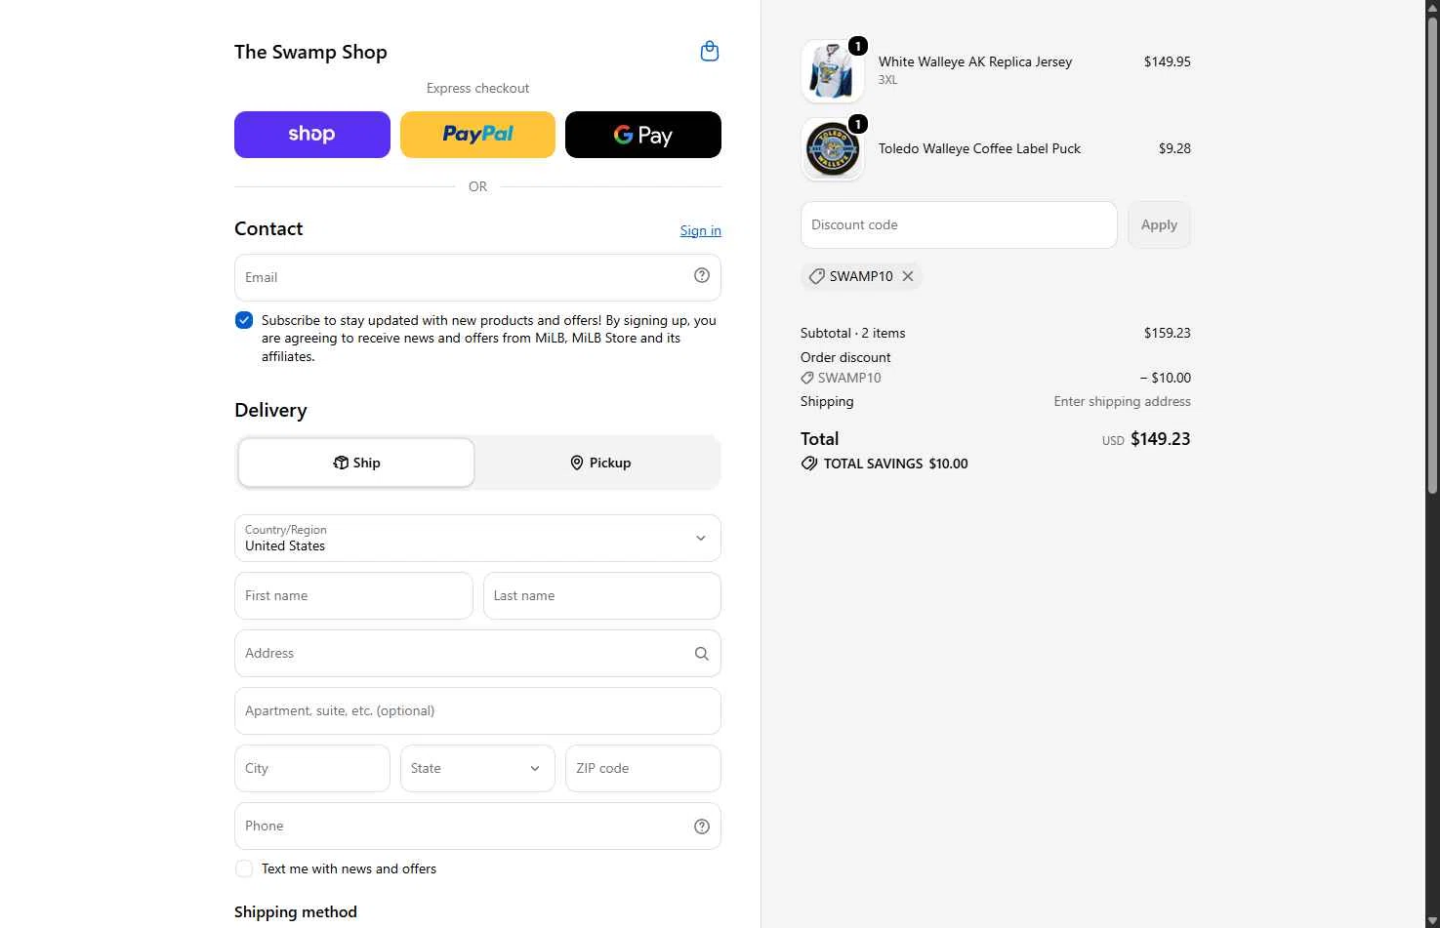This screenshot has height=928, width=1440.
Task: Check out with PayPal express button
Action: (x=477, y=135)
